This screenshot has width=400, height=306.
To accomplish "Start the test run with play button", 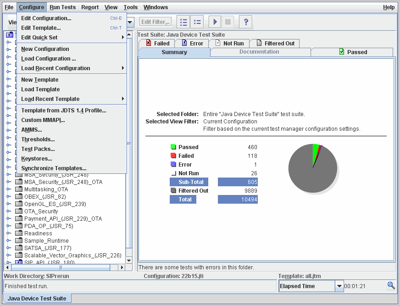I will 215,22.
